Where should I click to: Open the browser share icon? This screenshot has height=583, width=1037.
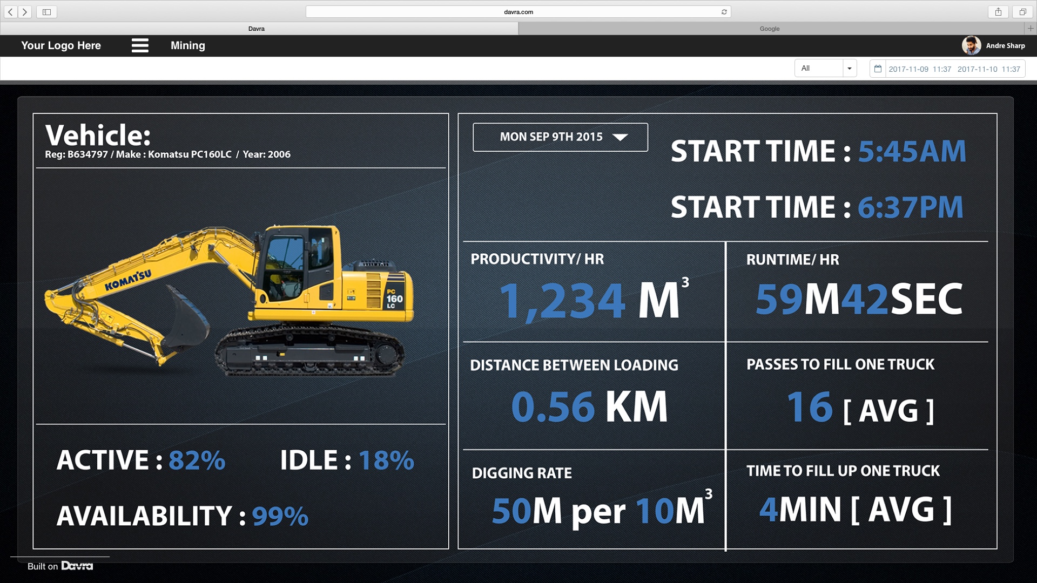pyautogui.click(x=999, y=12)
